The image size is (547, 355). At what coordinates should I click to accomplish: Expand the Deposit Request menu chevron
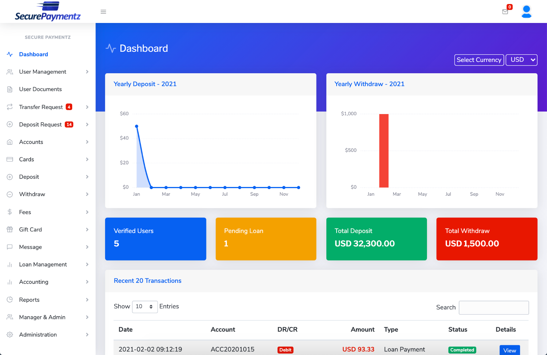coord(87,124)
